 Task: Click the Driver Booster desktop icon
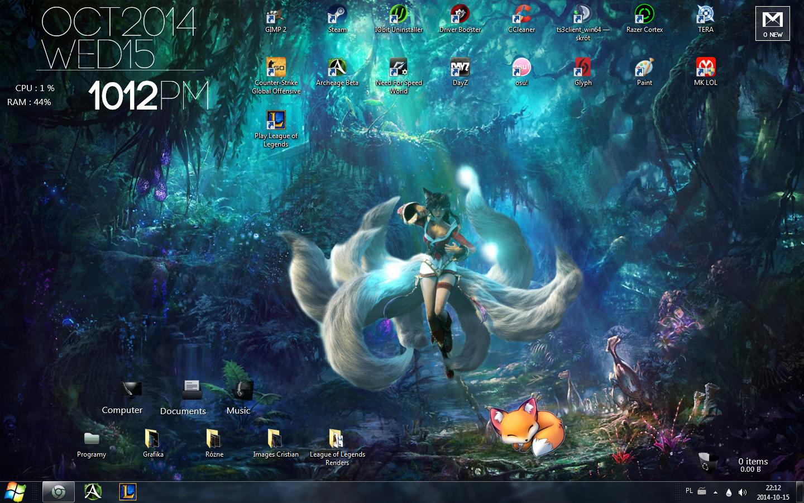pos(460,19)
